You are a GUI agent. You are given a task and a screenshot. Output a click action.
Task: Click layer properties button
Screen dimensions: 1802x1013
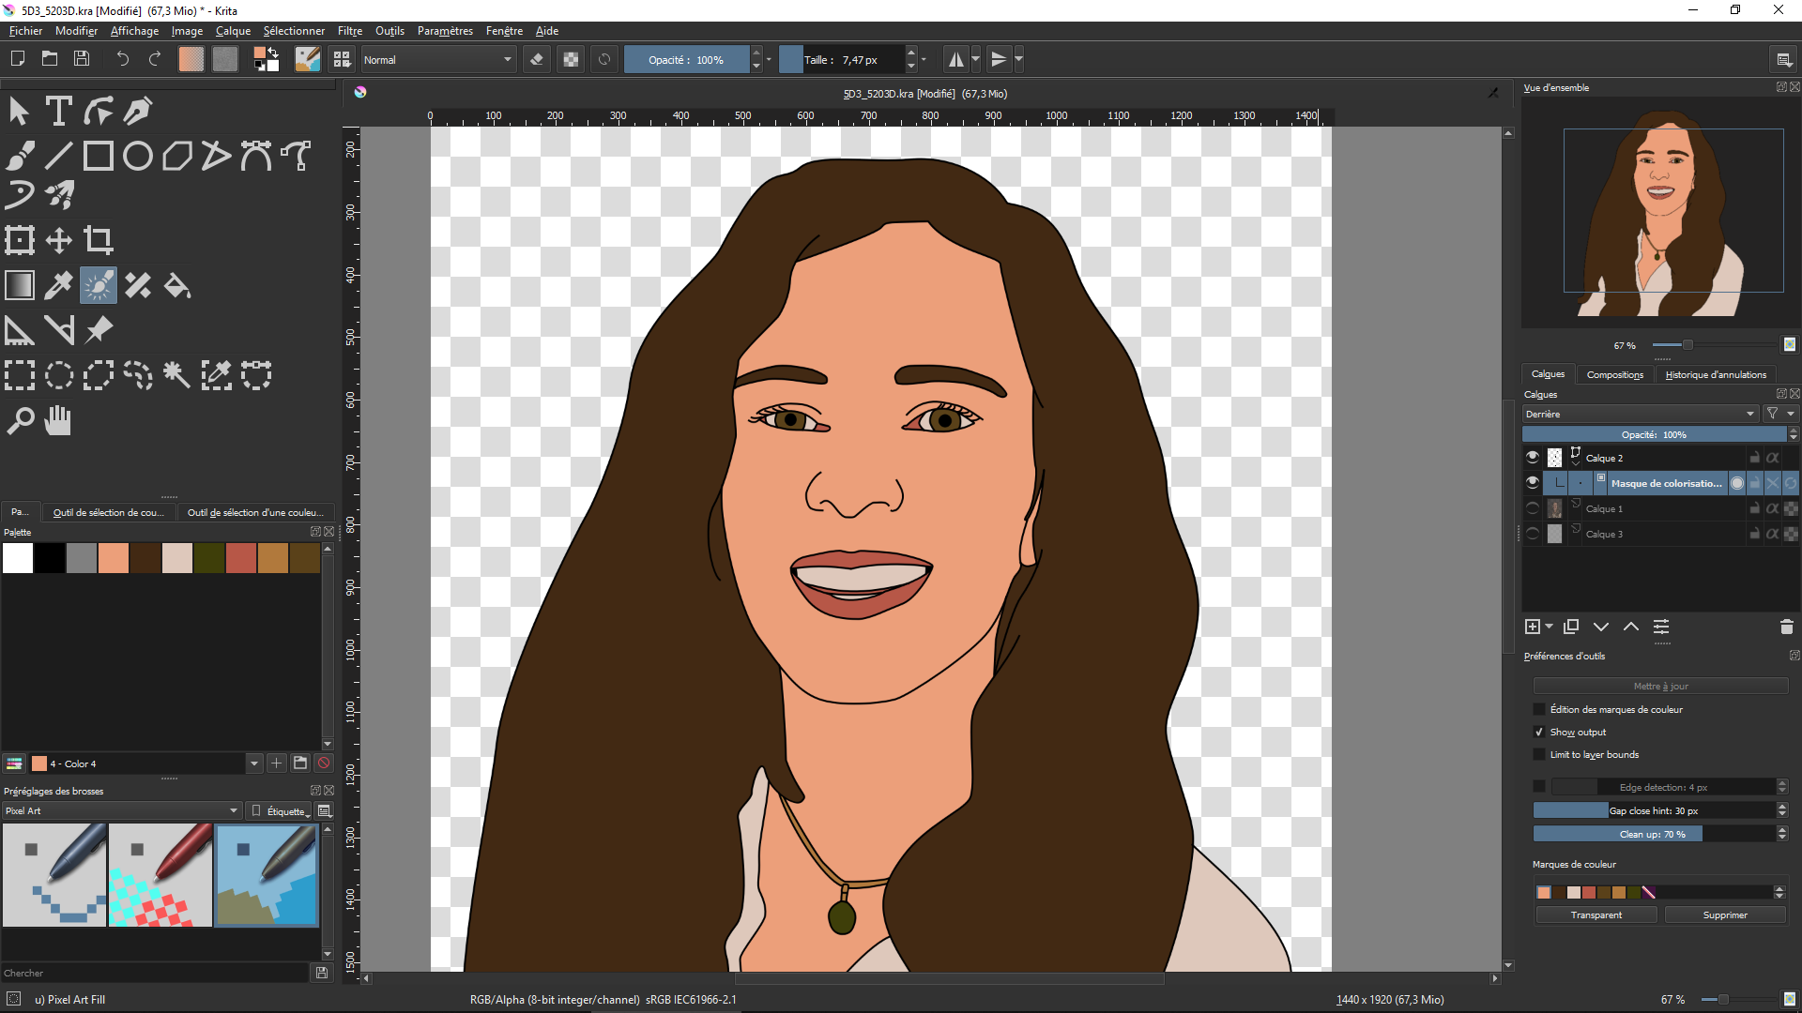[1661, 627]
